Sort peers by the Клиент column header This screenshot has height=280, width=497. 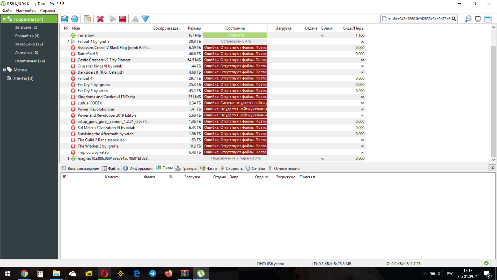[x=122, y=177]
